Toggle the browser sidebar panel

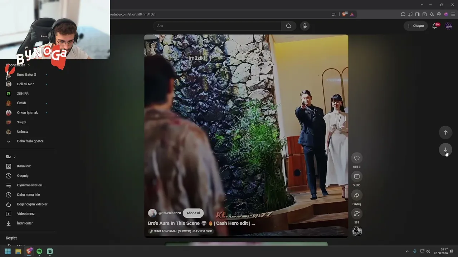click(417, 14)
